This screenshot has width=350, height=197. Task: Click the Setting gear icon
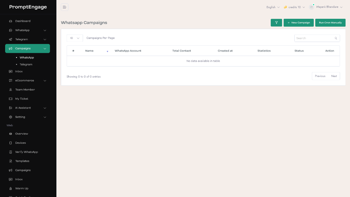click(11, 117)
